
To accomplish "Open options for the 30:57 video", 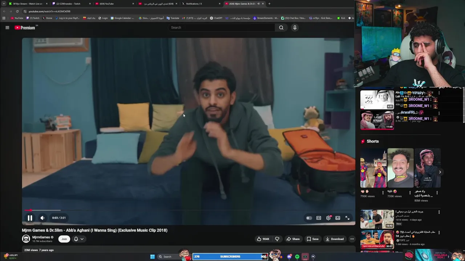I will coord(439,232).
